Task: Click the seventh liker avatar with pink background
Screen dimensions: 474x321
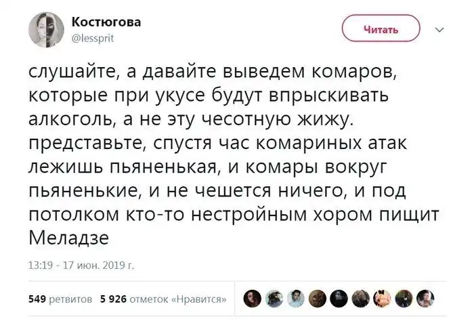Action: click(384, 297)
